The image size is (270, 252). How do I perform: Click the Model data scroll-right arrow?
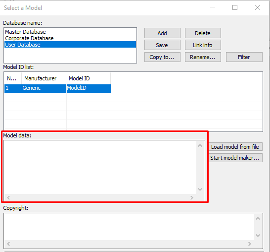point(192,197)
